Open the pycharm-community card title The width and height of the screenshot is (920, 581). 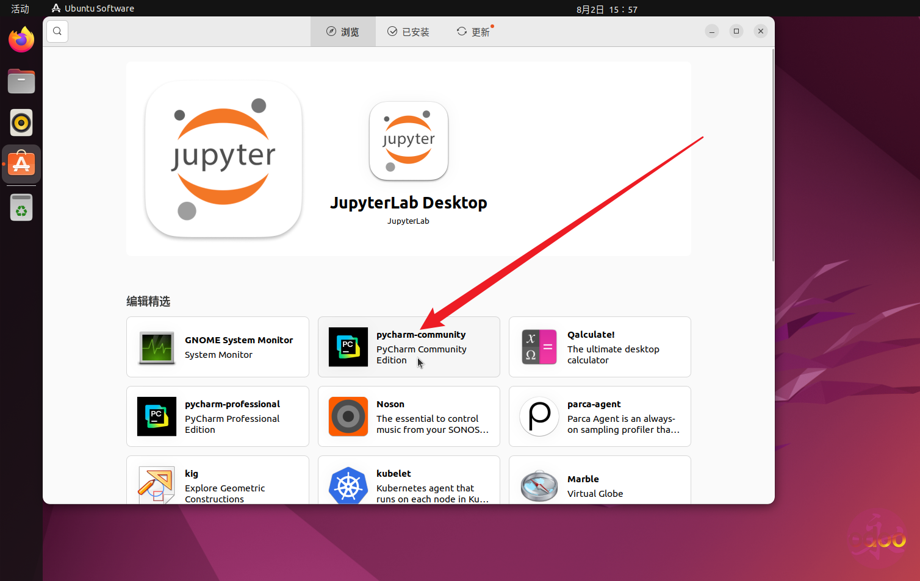coord(421,335)
